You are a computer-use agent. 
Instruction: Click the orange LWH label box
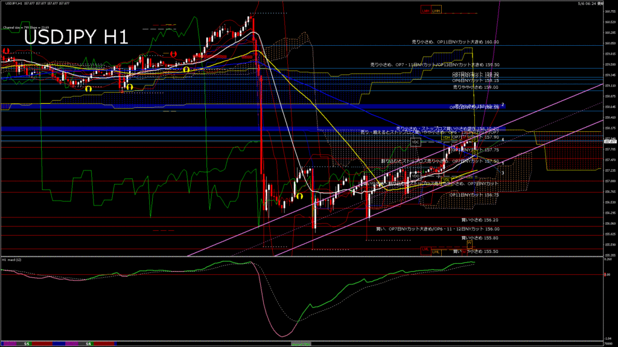[x=436, y=10]
